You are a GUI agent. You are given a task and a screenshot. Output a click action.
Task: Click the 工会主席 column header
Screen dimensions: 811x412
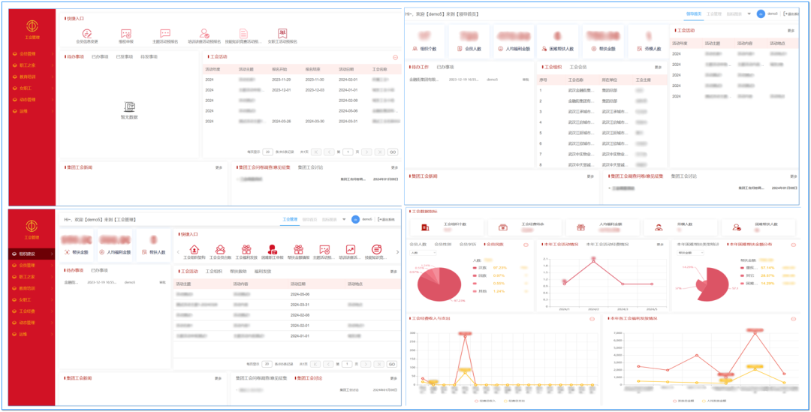[644, 80]
